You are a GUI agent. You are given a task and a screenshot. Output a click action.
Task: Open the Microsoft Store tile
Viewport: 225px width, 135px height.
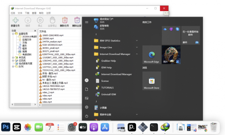152,81
